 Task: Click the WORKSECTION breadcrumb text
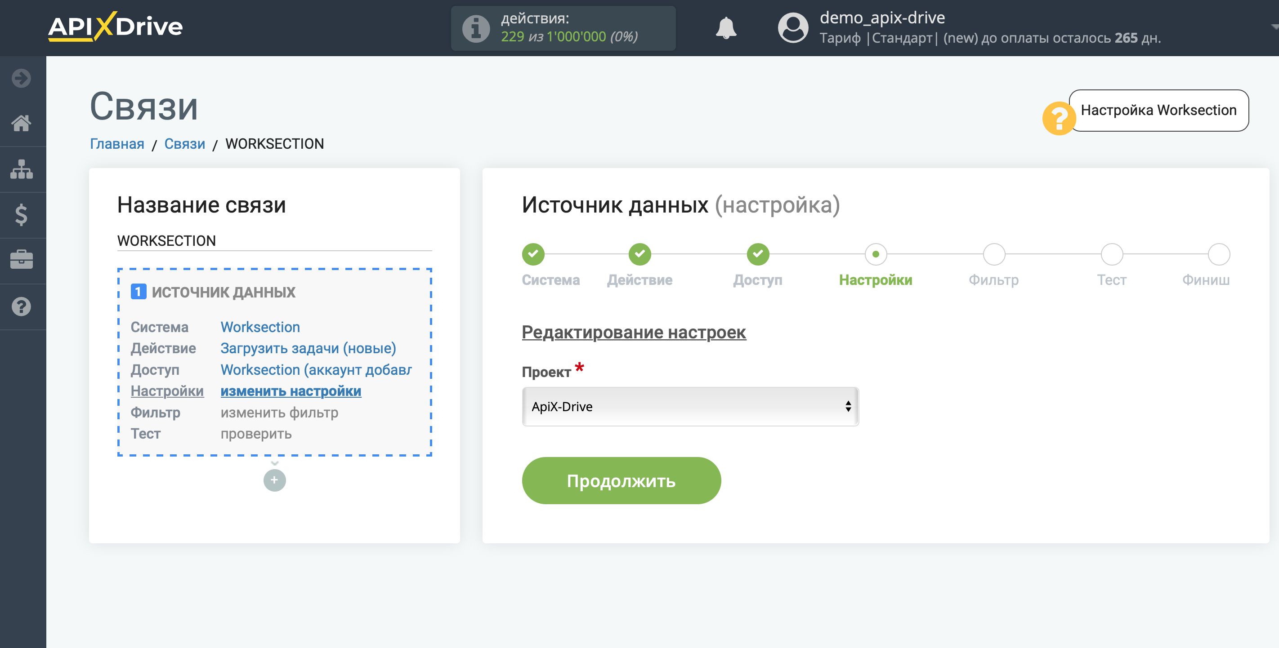tap(275, 144)
